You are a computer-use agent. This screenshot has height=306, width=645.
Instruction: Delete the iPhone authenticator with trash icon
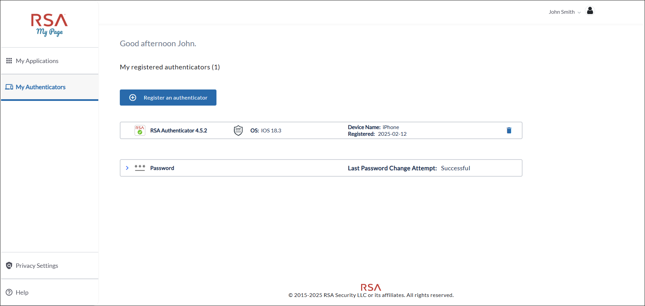pos(509,130)
